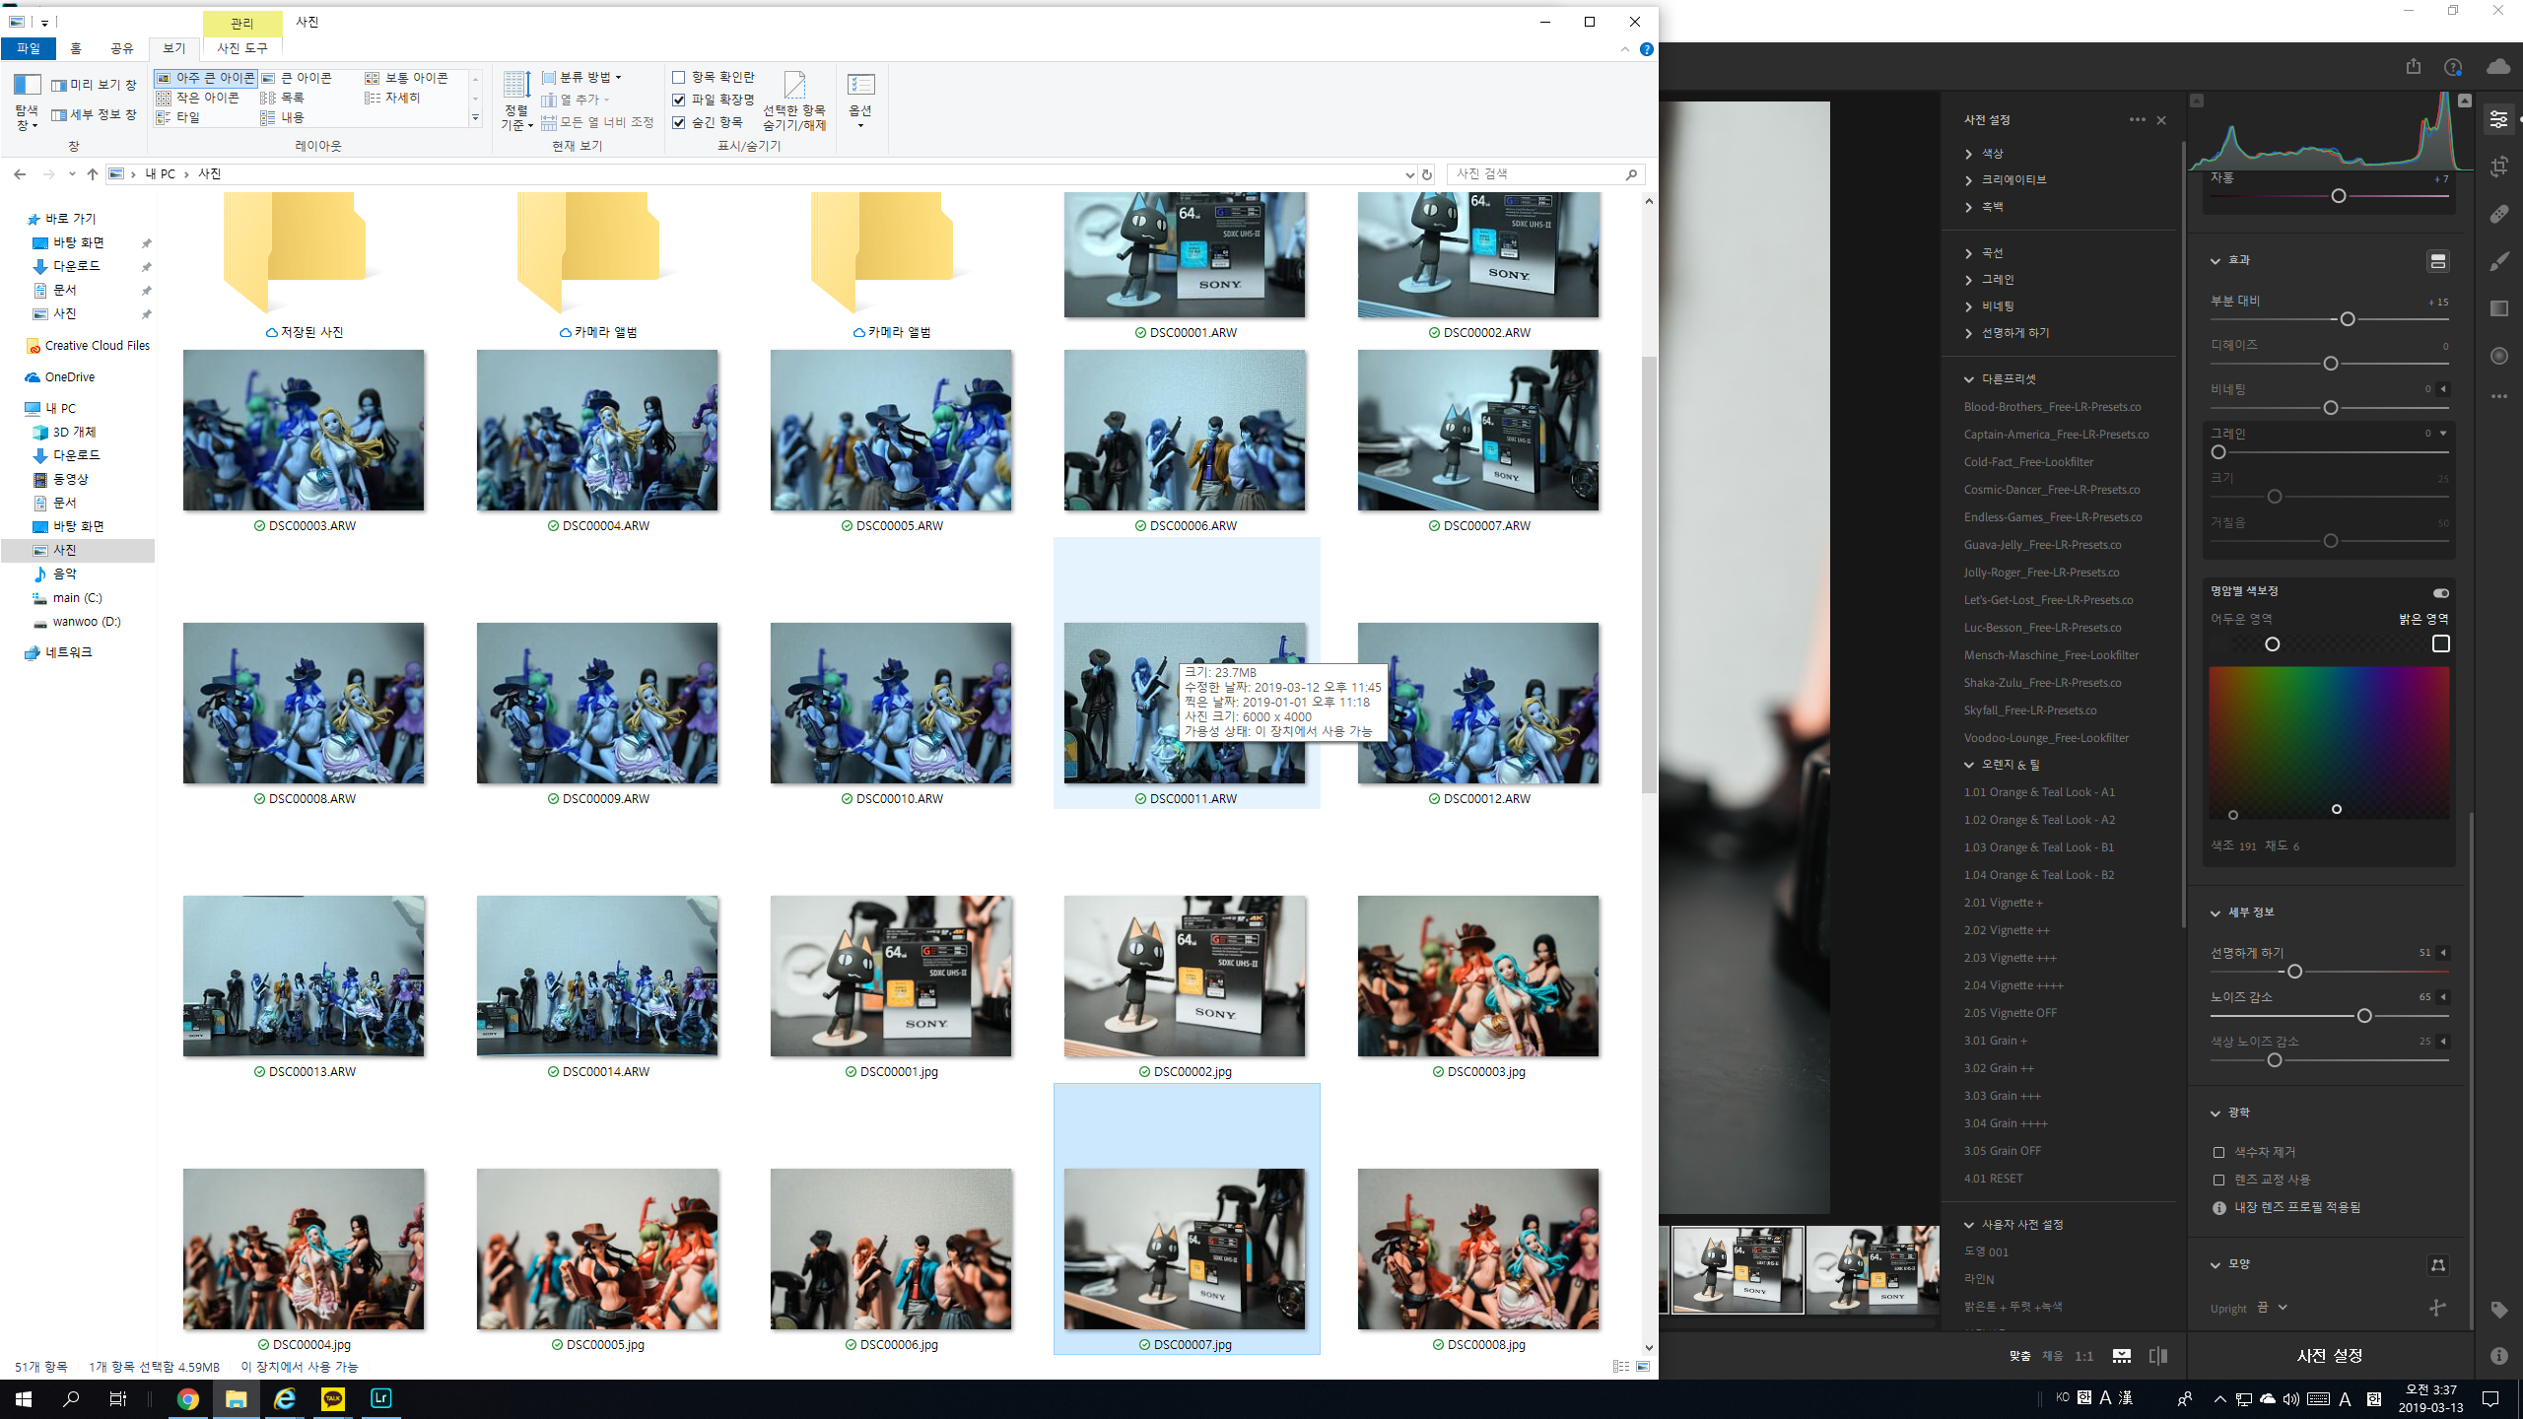Click the refresh button next to address bar
The width and height of the screenshot is (2523, 1419).
pyautogui.click(x=1426, y=174)
